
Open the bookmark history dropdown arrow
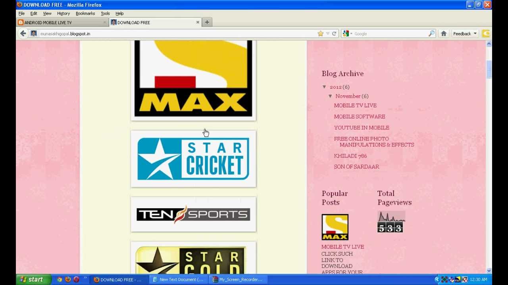(x=328, y=34)
